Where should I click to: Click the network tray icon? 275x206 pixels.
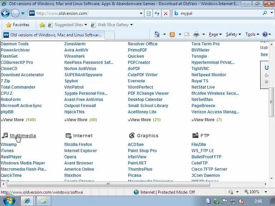click(x=233, y=202)
